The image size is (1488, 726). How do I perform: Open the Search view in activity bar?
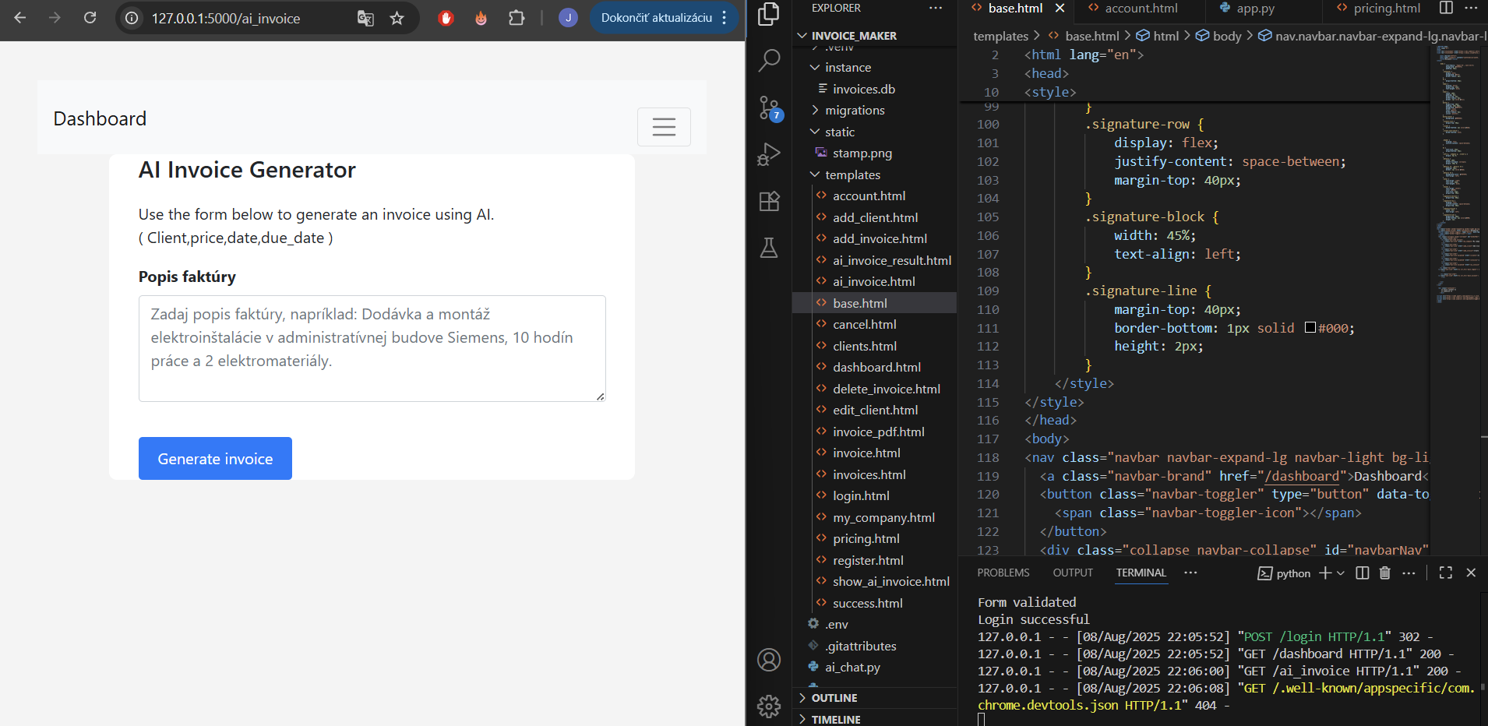pyautogui.click(x=769, y=60)
